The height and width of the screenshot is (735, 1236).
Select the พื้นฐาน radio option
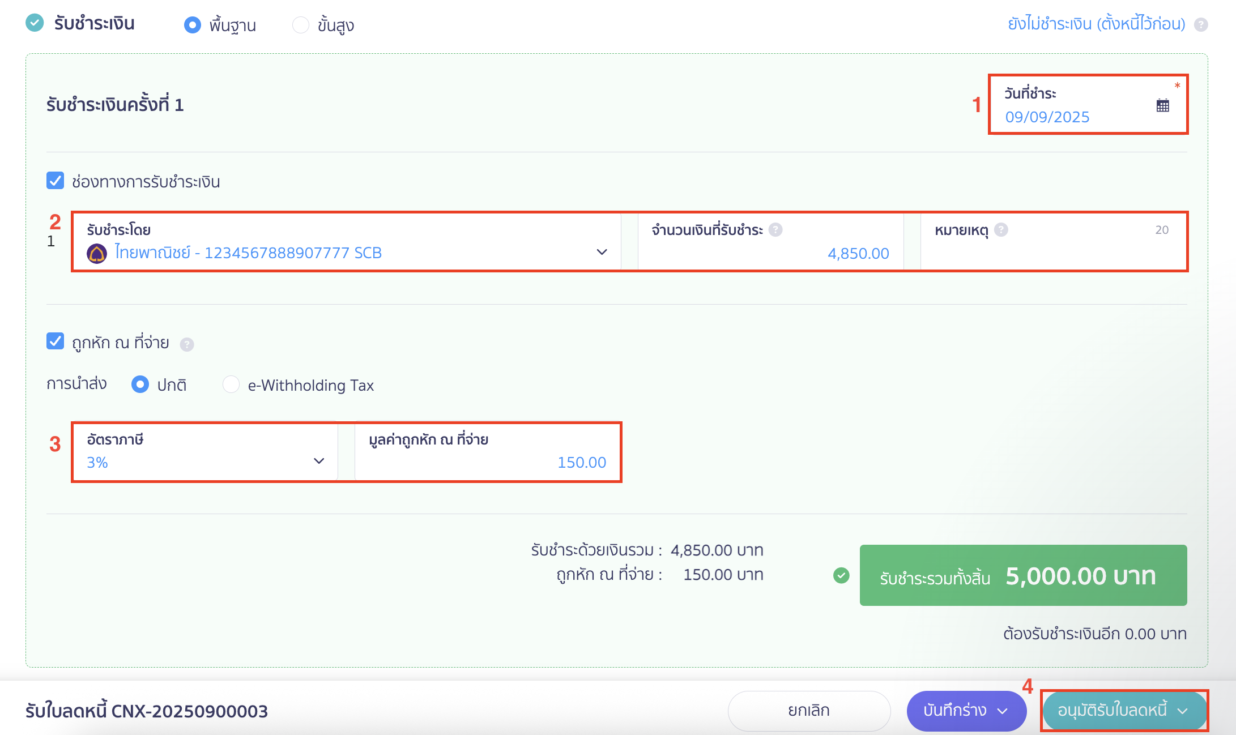(193, 25)
